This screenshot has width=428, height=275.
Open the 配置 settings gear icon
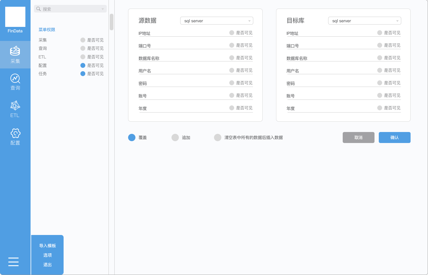[15, 133]
